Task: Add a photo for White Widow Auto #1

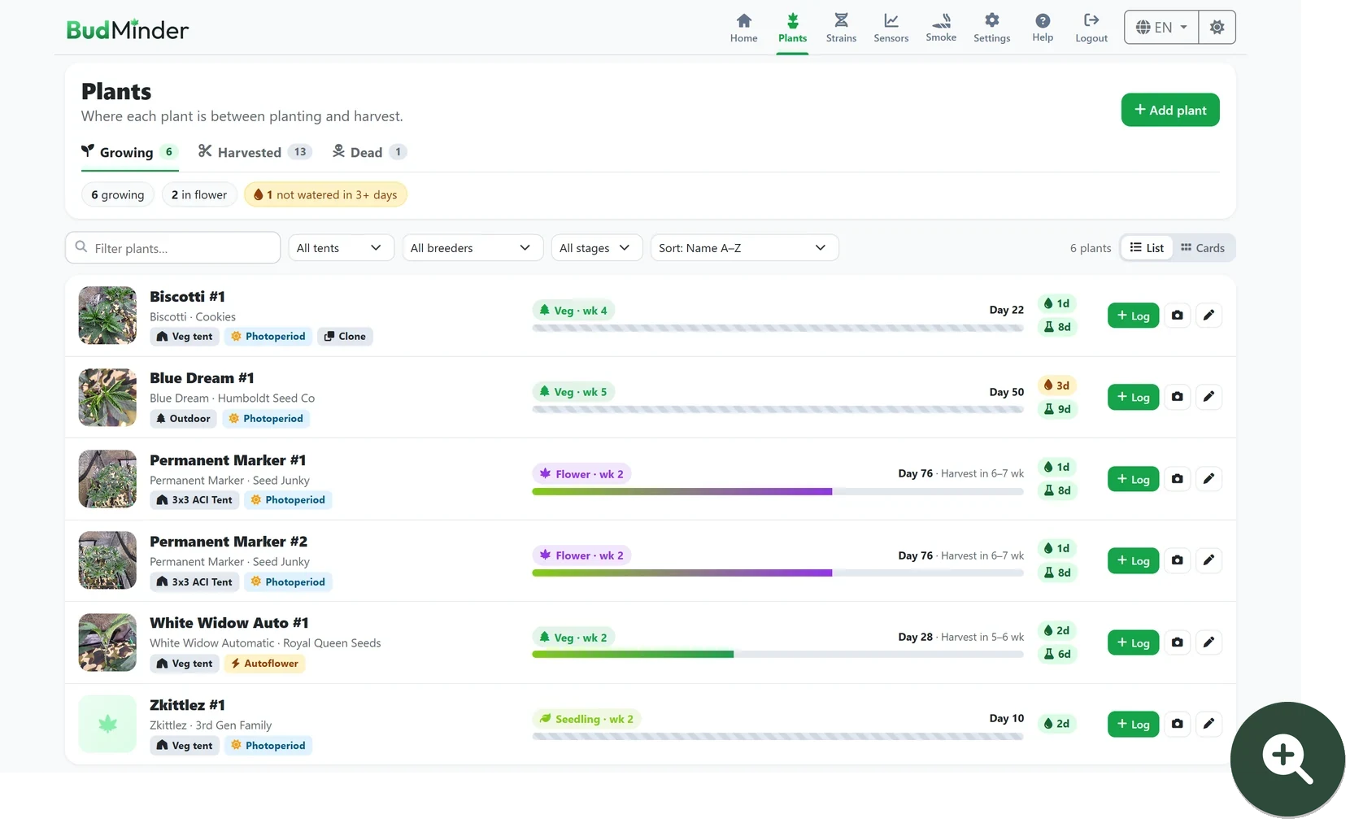Action: point(1177,642)
